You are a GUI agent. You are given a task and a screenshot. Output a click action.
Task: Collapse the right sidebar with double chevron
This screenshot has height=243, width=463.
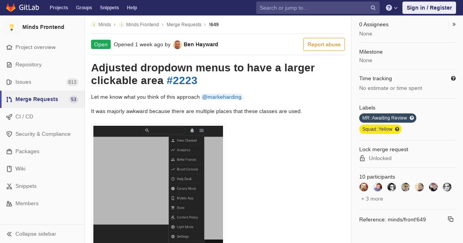(454, 24)
